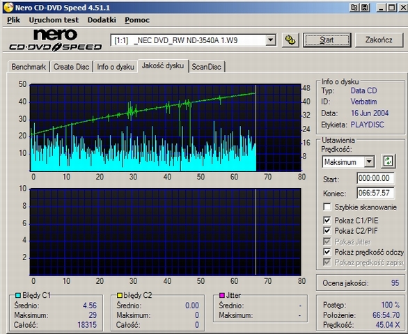Click the Nero CD-DVD Speed logo

pos(56,40)
